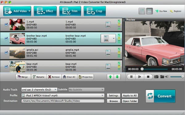Clear All videos from list
Viewport: 185px width, 115px height.
click(x=69, y=77)
